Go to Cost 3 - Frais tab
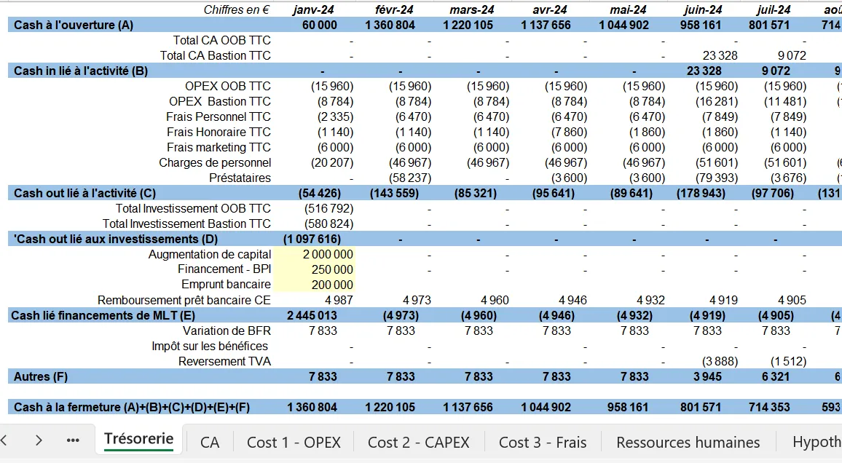The width and height of the screenshot is (842, 463). coord(543,442)
